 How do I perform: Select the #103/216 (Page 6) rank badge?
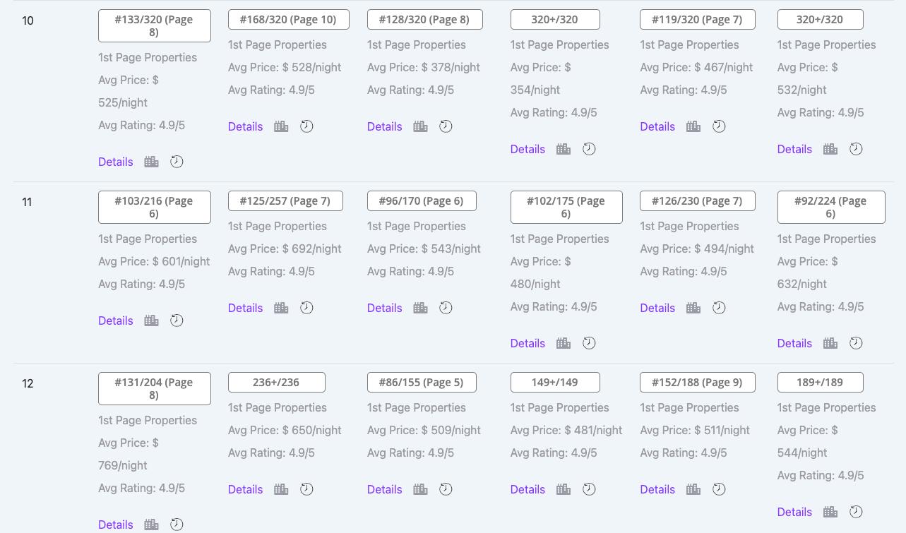pos(155,207)
